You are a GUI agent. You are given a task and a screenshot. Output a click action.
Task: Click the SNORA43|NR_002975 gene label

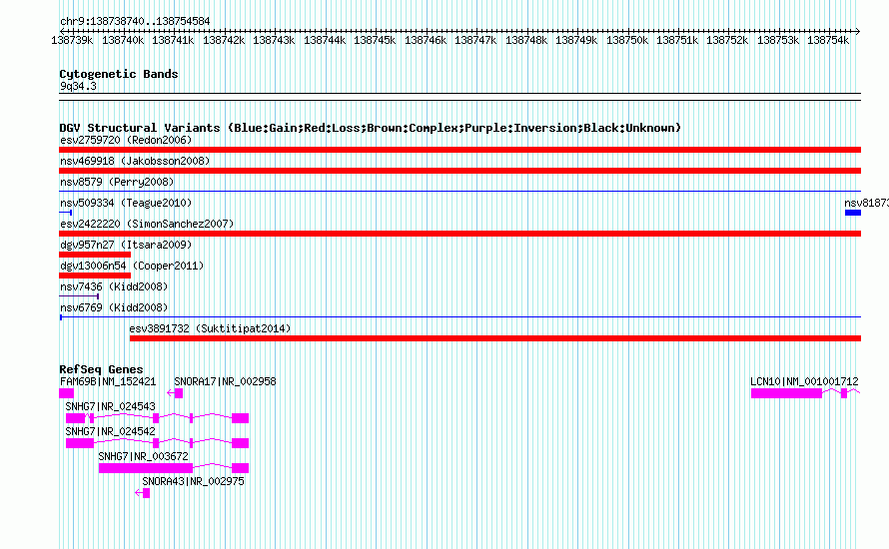193,481
